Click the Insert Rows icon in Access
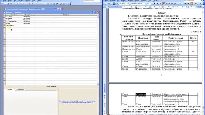 tap(48, 4)
